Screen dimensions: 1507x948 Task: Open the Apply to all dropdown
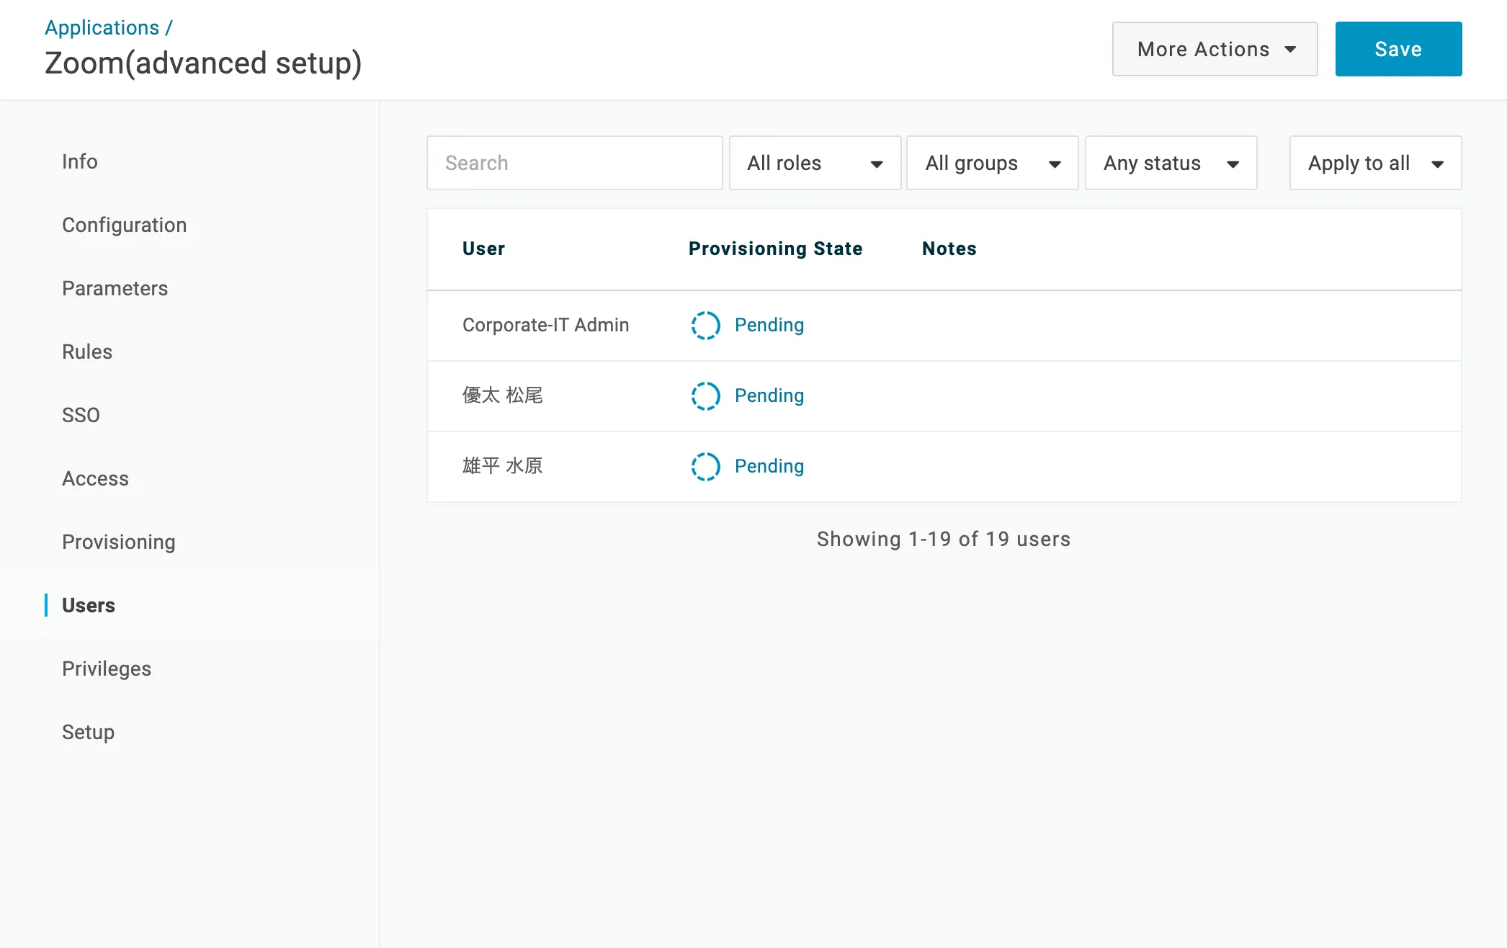tap(1374, 164)
